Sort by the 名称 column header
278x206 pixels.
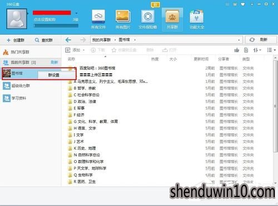coord(71,59)
